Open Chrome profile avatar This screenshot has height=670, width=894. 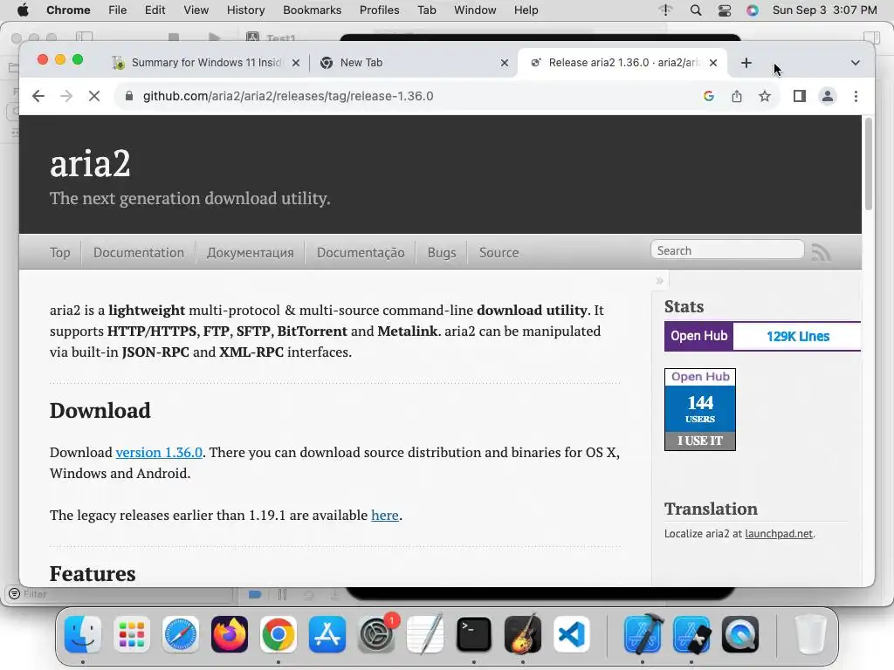(x=828, y=96)
